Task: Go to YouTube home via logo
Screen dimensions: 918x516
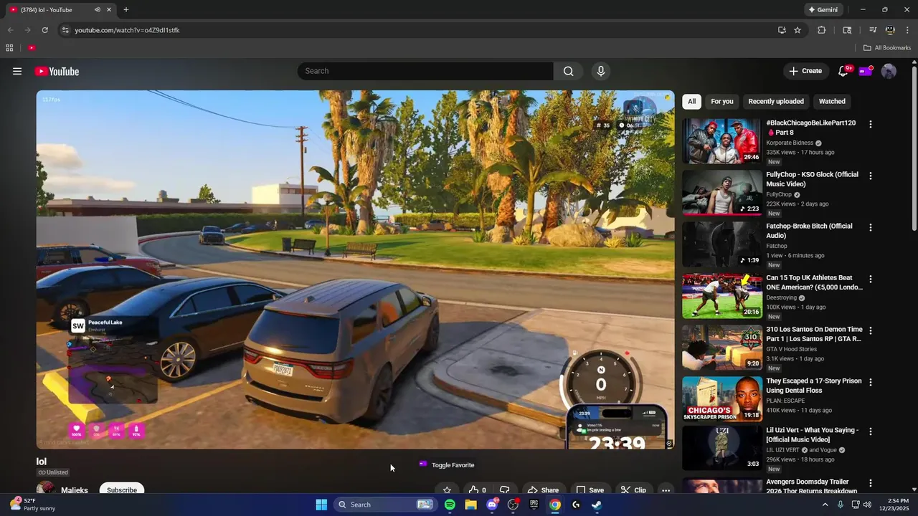Action: pos(57,71)
